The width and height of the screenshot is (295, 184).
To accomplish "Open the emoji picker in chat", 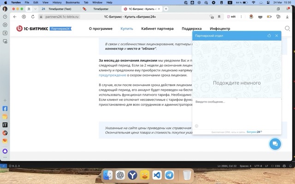I will pos(197,126).
